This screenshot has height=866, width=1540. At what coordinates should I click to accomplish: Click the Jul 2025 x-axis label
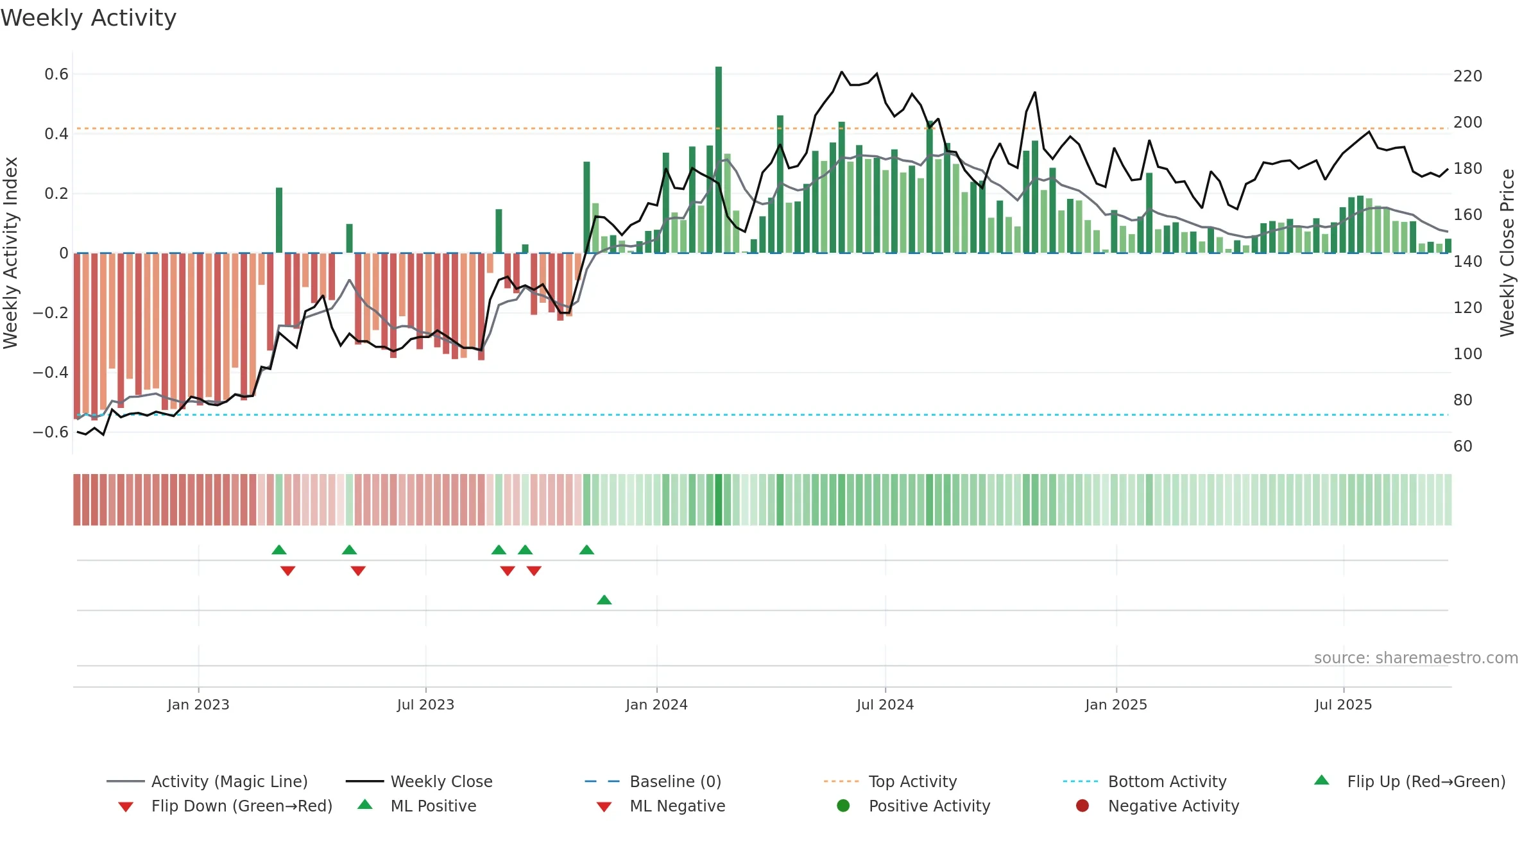(1343, 705)
